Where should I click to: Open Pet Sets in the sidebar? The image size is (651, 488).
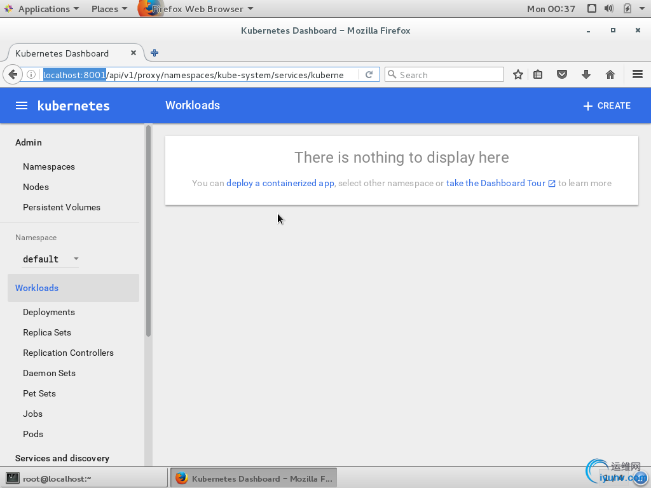click(39, 394)
